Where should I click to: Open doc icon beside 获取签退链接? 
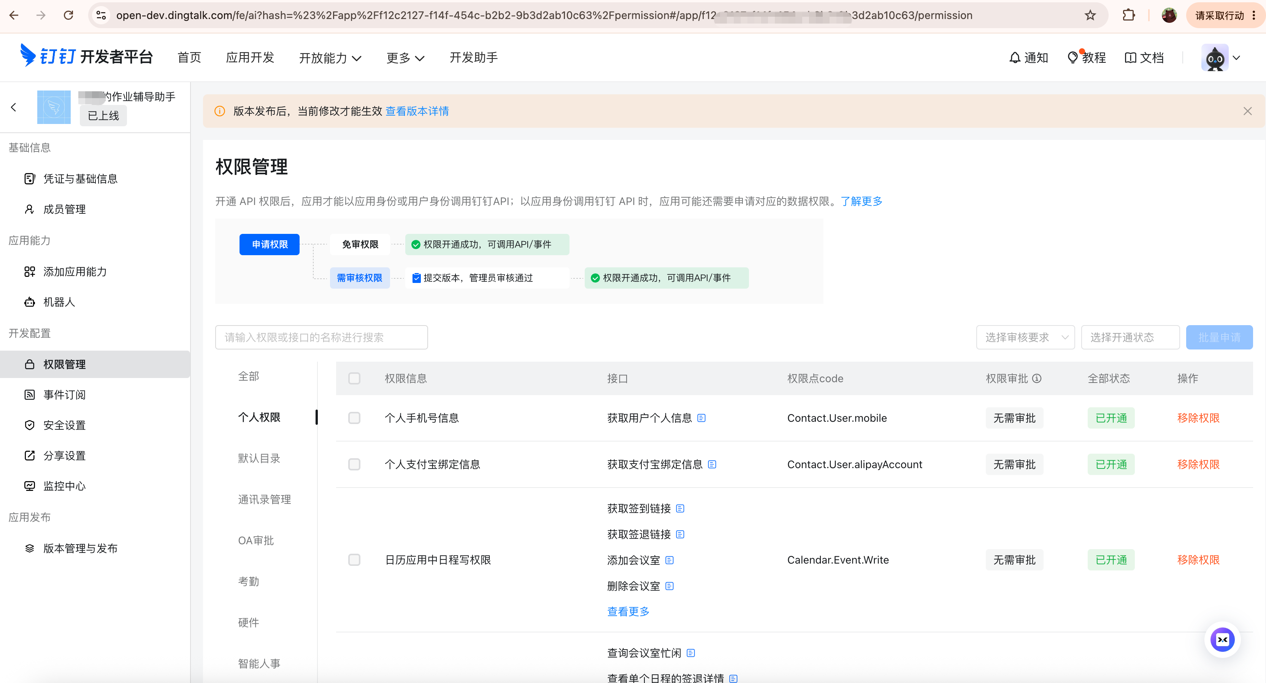[x=680, y=535]
